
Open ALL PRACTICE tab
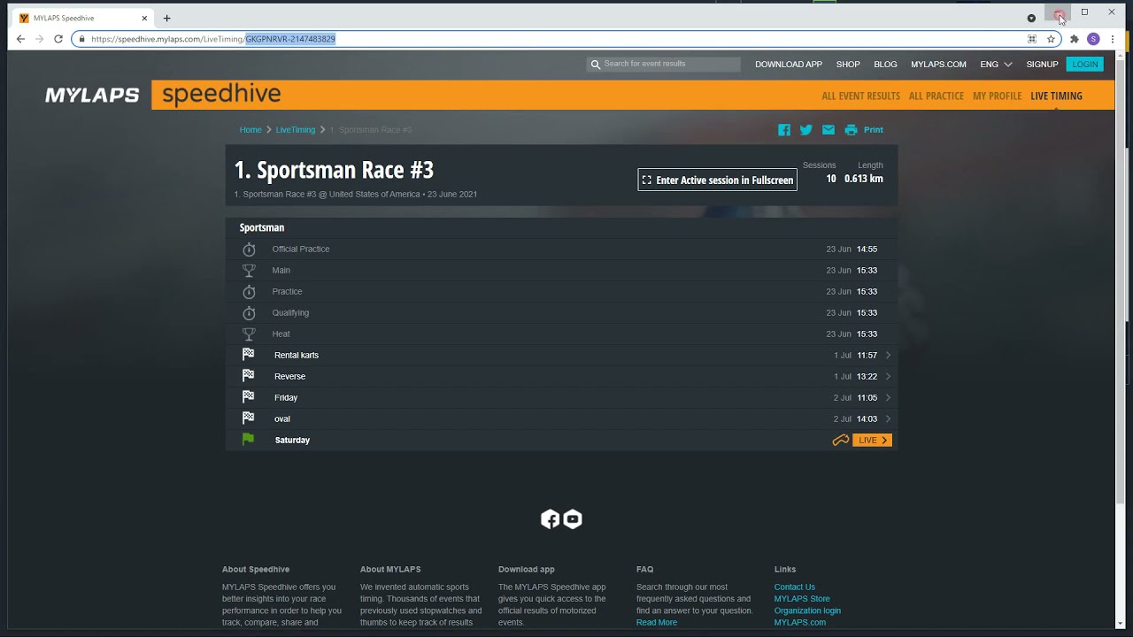[x=936, y=96]
